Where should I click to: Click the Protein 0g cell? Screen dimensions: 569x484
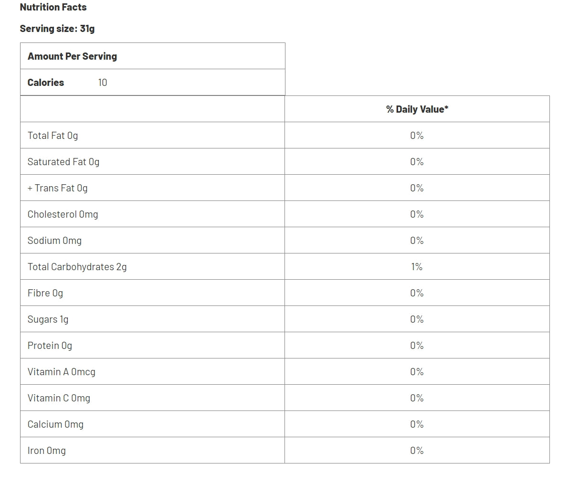tap(152, 346)
